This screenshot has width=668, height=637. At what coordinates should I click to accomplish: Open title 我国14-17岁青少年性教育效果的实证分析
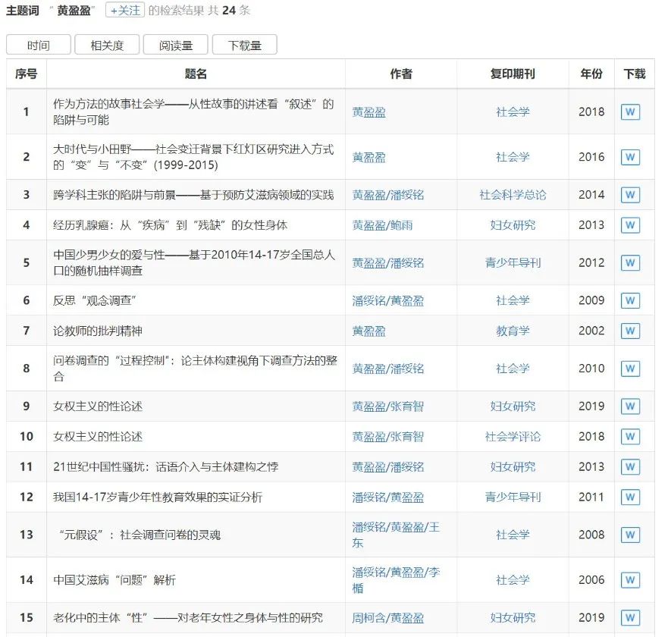158,497
